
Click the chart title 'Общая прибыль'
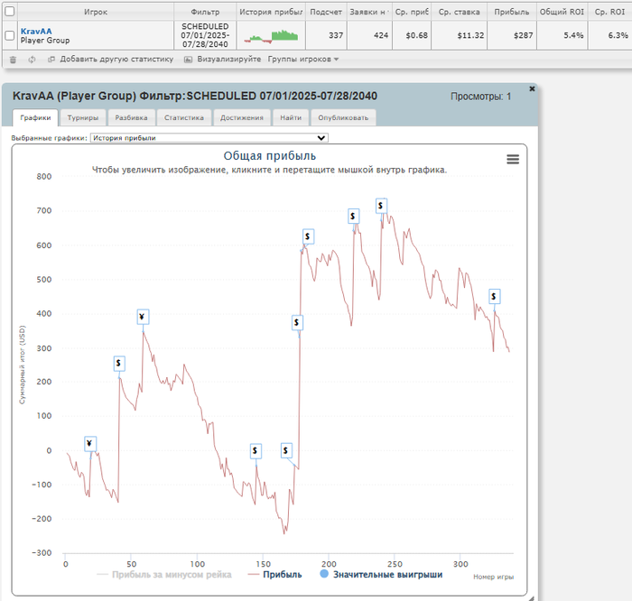270,156
